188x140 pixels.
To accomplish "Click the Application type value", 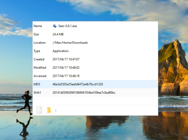I will [x=60, y=51].
